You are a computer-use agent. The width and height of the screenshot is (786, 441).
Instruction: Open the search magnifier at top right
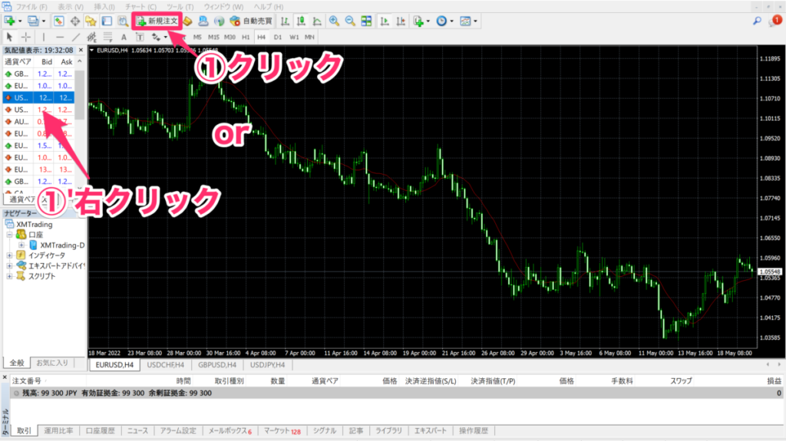[757, 21]
